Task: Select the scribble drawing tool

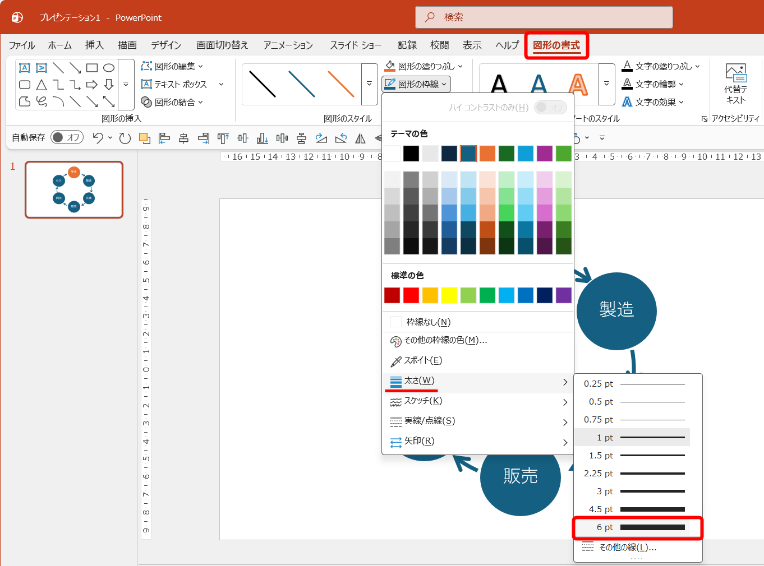Action: coord(42,101)
